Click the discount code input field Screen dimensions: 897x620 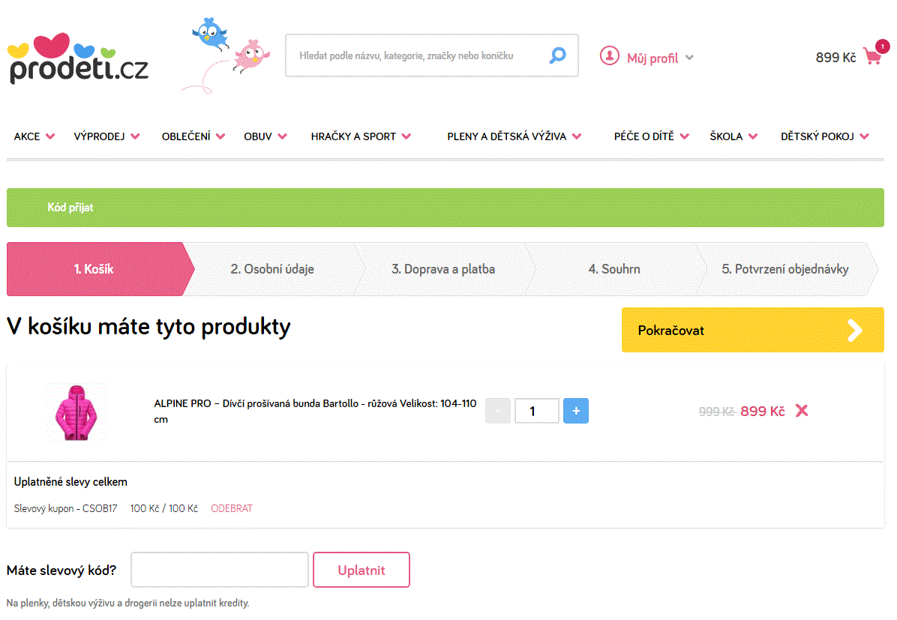220,570
